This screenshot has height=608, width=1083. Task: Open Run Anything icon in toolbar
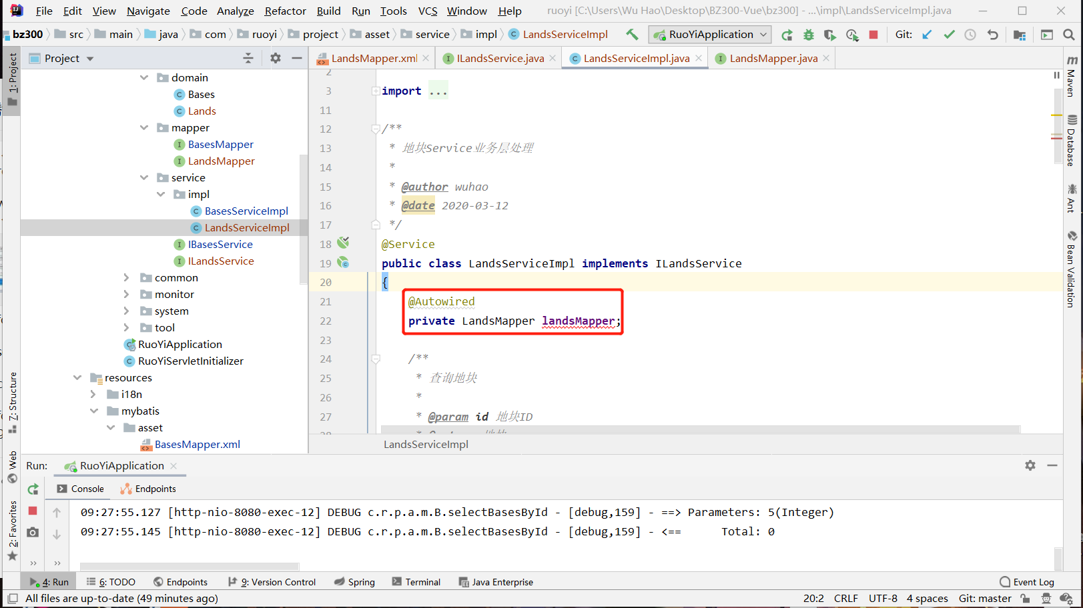tap(1047, 35)
